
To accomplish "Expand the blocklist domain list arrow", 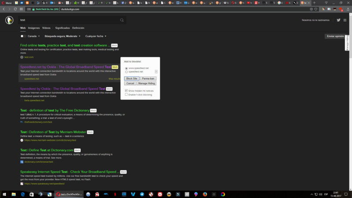I will (156, 72).
